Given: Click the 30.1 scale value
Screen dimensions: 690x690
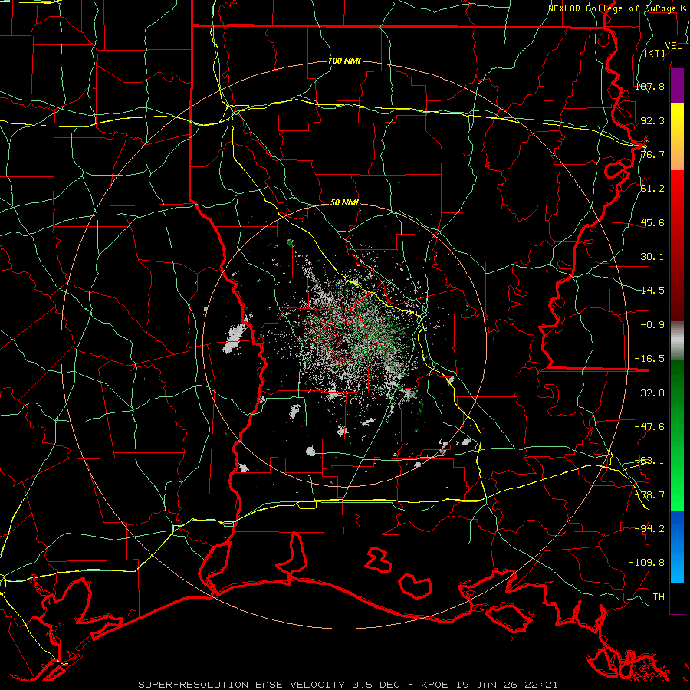Looking at the screenshot, I should pyautogui.click(x=652, y=257).
